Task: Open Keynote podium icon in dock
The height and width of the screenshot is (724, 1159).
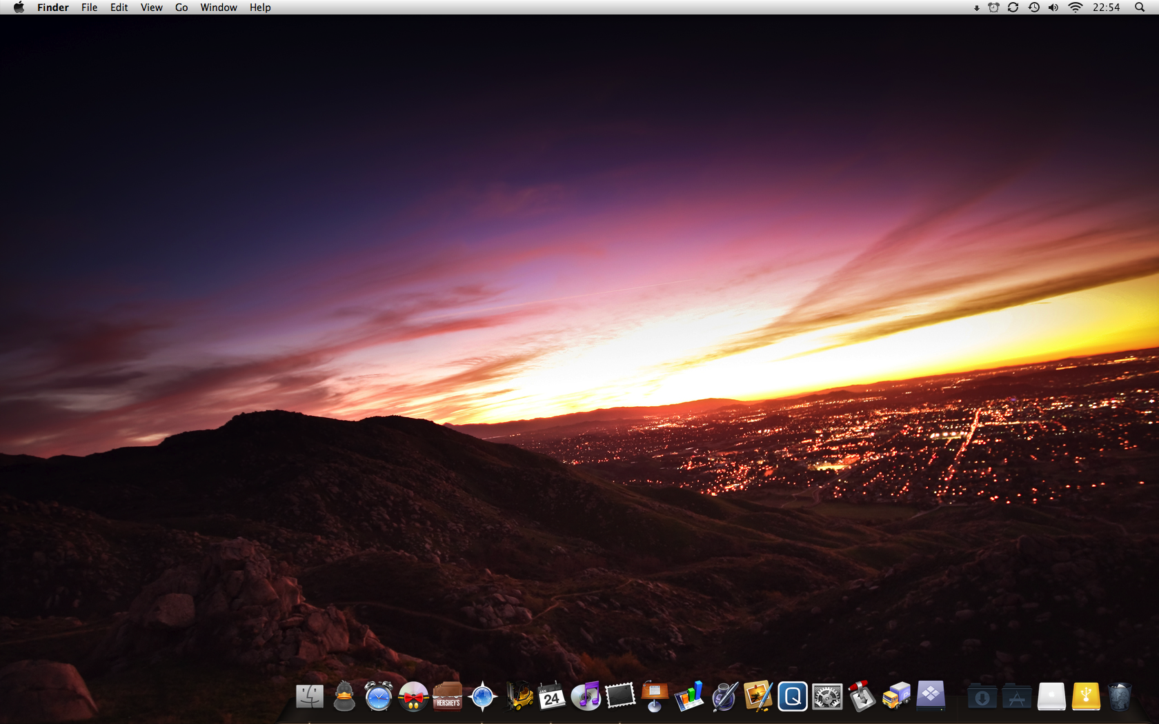Action: (655, 696)
